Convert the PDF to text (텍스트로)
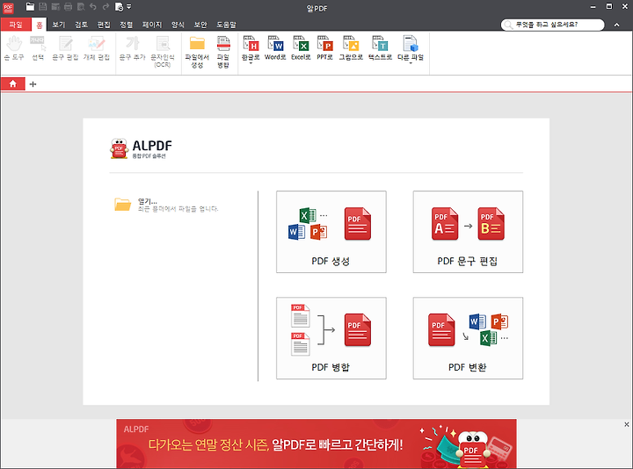 (380, 48)
